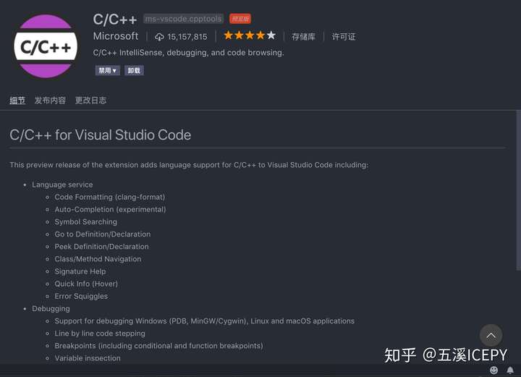Click 'Peek Definition/Declaration' item
The height and width of the screenshot is (377, 521).
click(x=102, y=247)
